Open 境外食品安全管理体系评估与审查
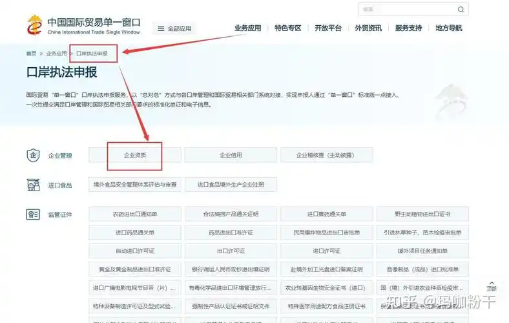The width and height of the screenshot is (509, 323). pyautogui.click(x=135, y=185)
